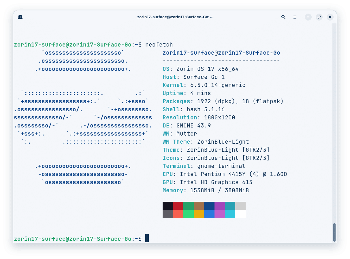Close the terminal window

pyautogui.click(x=330, y=17)
